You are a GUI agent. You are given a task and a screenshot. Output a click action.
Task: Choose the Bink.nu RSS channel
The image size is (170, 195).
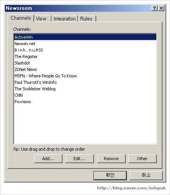point(85,50)
